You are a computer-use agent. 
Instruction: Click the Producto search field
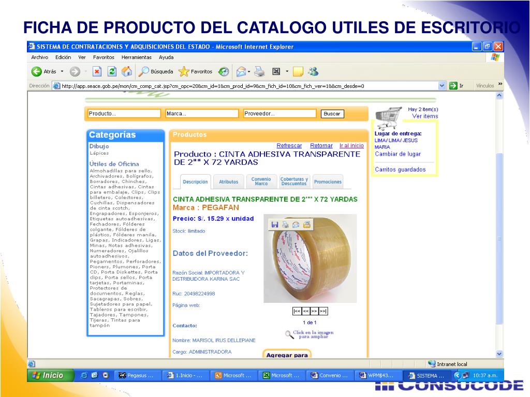[124, 114]
